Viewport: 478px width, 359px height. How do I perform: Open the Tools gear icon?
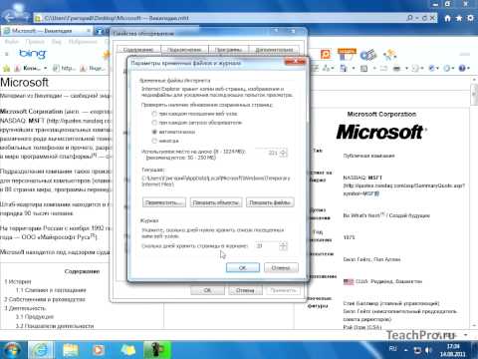[x=470, y=18]
